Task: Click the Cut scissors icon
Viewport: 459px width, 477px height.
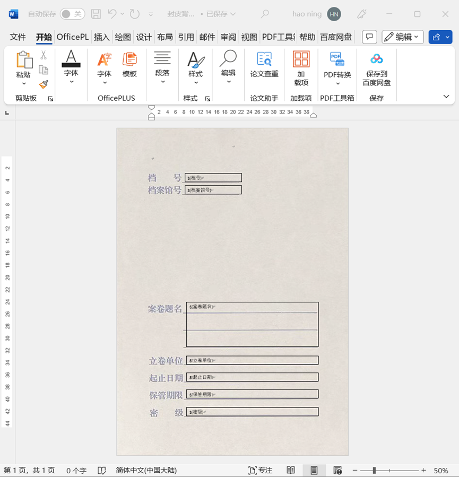Action: click(x=44, y=55)
